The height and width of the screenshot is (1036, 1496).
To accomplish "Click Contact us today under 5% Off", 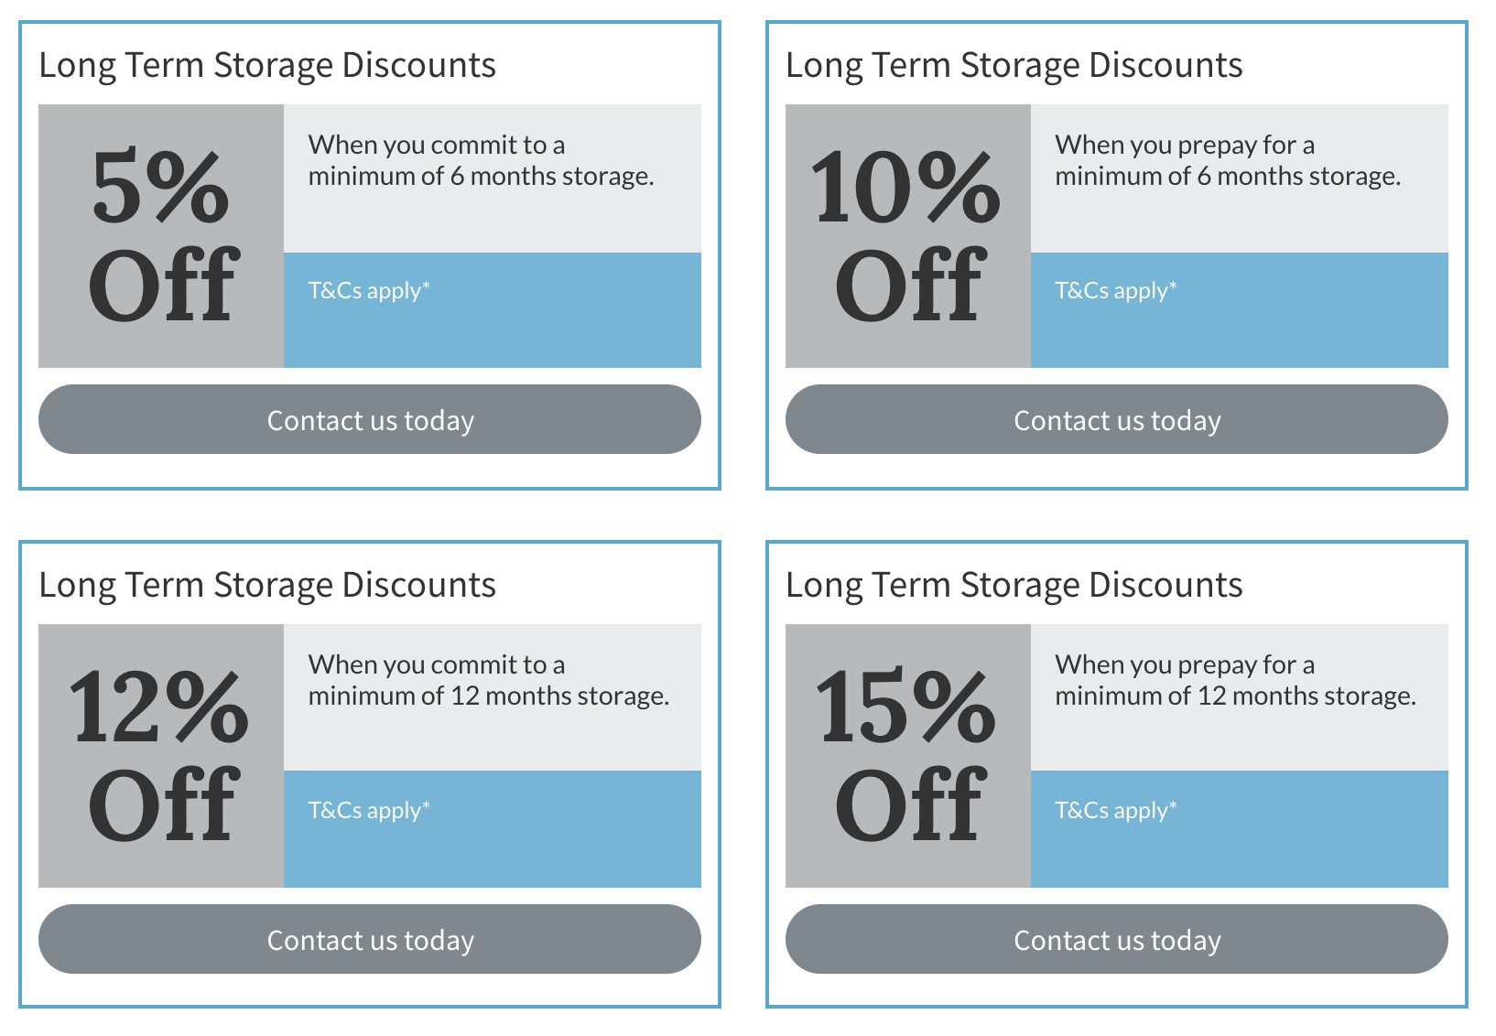I will click(x=370, y=419).
